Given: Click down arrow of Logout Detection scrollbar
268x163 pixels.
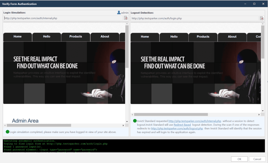Looking at the screenshot, I should (263, 111).
